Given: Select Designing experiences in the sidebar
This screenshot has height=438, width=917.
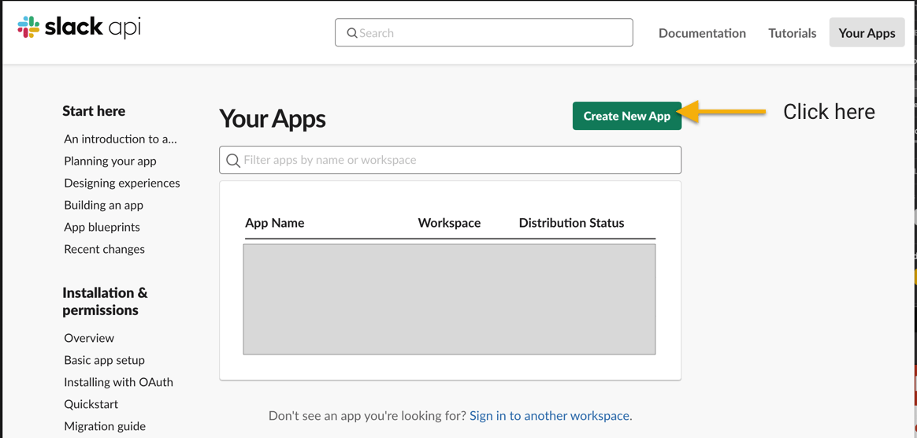Looking at the screenshot, I should point(121,184).
